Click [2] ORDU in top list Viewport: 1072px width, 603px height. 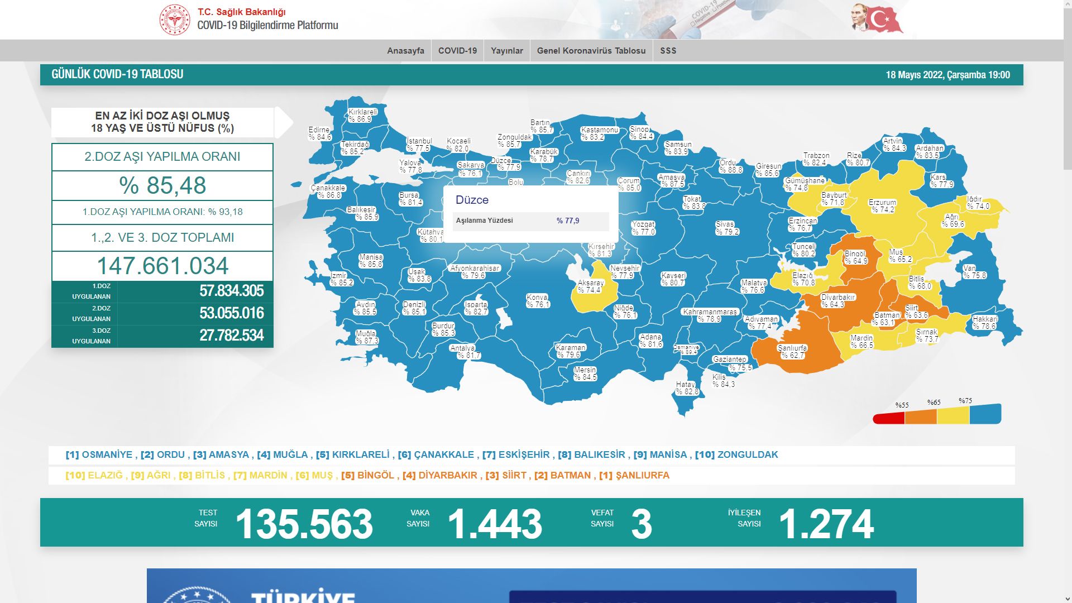(162, 455)
